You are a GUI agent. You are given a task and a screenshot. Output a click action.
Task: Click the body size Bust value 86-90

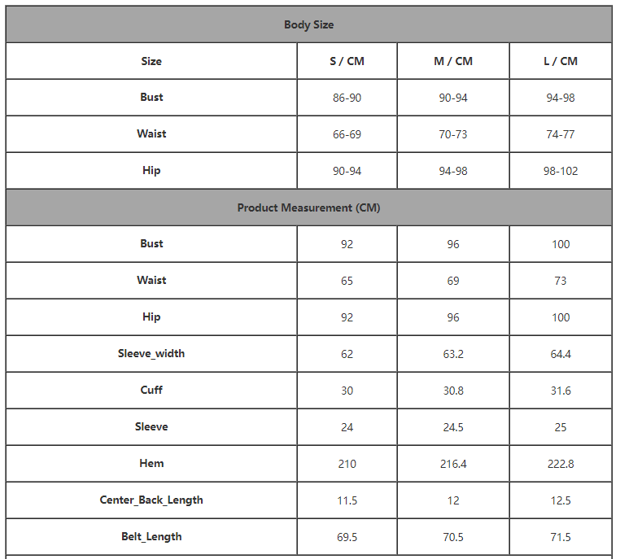[x=347, y=98]
